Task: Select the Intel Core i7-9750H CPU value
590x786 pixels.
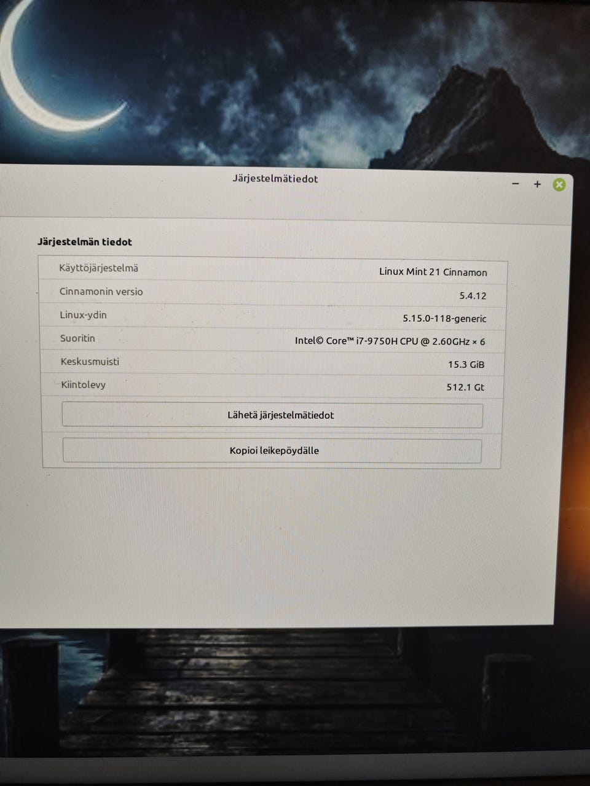Action: [x=390, y=341]
